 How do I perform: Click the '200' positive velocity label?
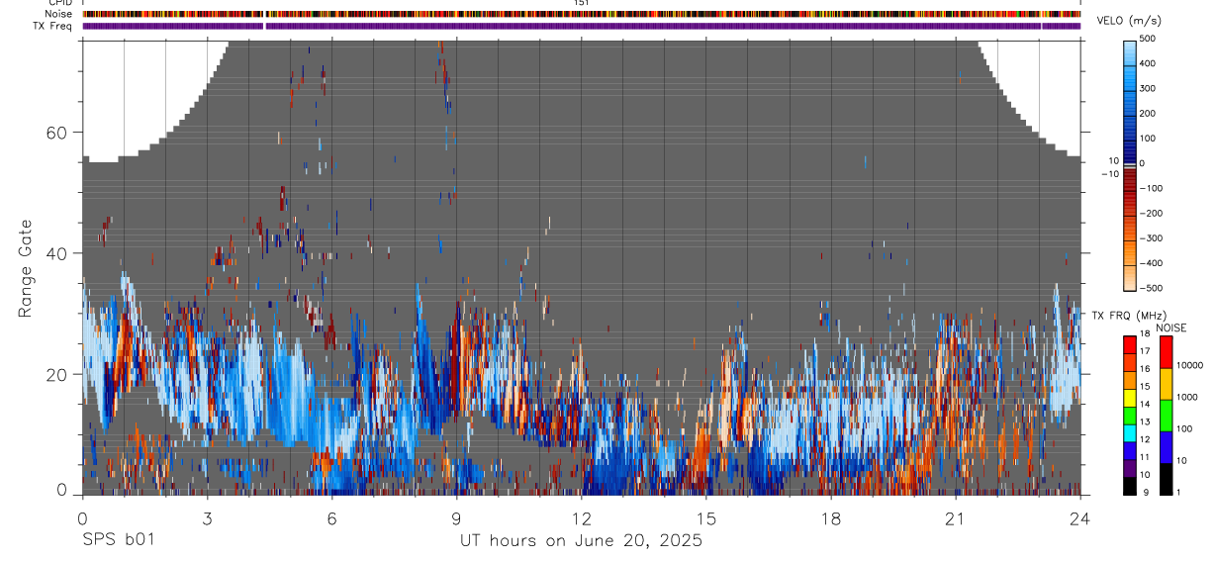(1148, 114)
